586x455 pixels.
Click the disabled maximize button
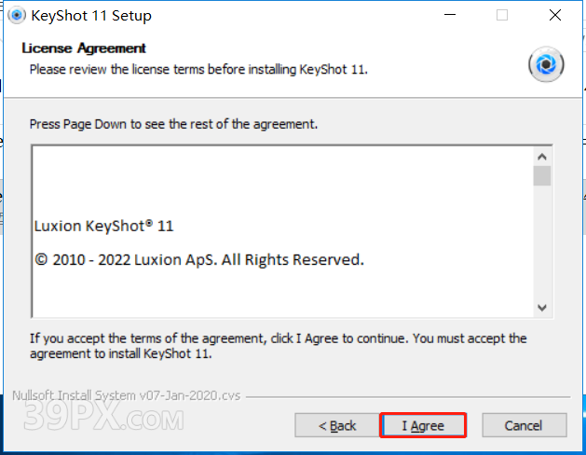(x=503, y=15)
